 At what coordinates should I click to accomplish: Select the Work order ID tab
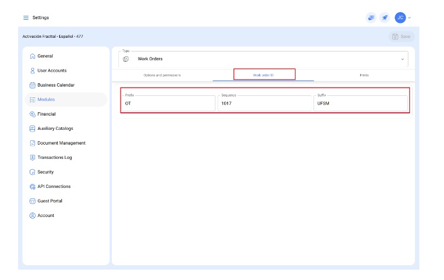264,75
